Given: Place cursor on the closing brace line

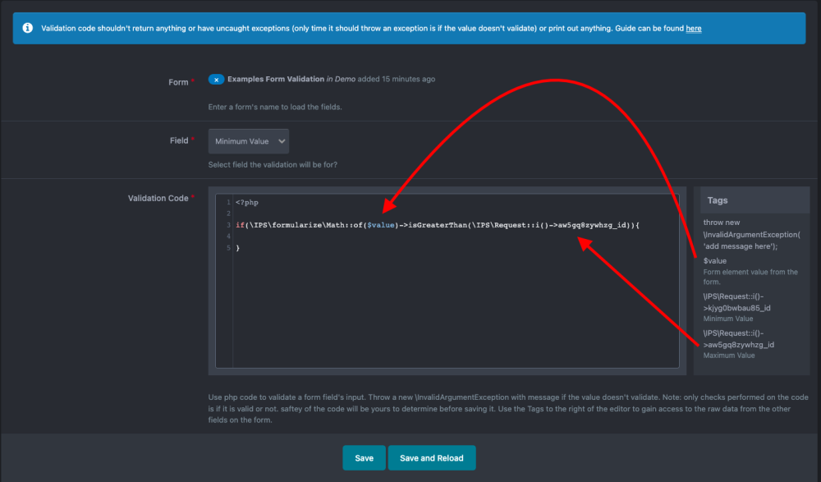Looking at the screenshot, I should (x=238, y=248).
